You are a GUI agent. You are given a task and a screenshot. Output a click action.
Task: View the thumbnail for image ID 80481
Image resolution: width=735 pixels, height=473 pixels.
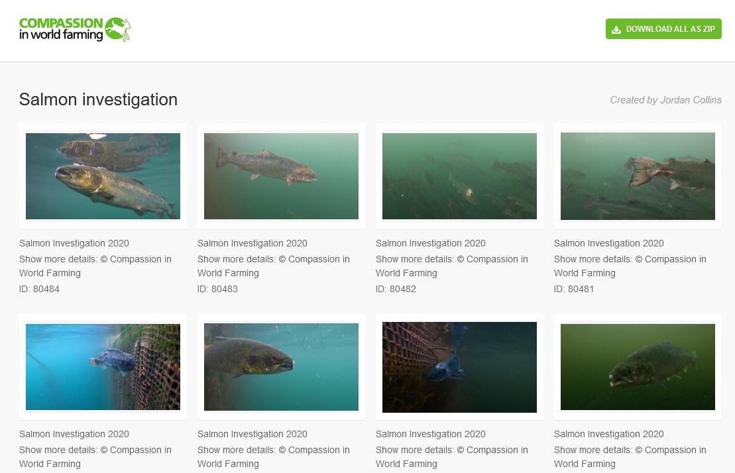coord(638,176)
